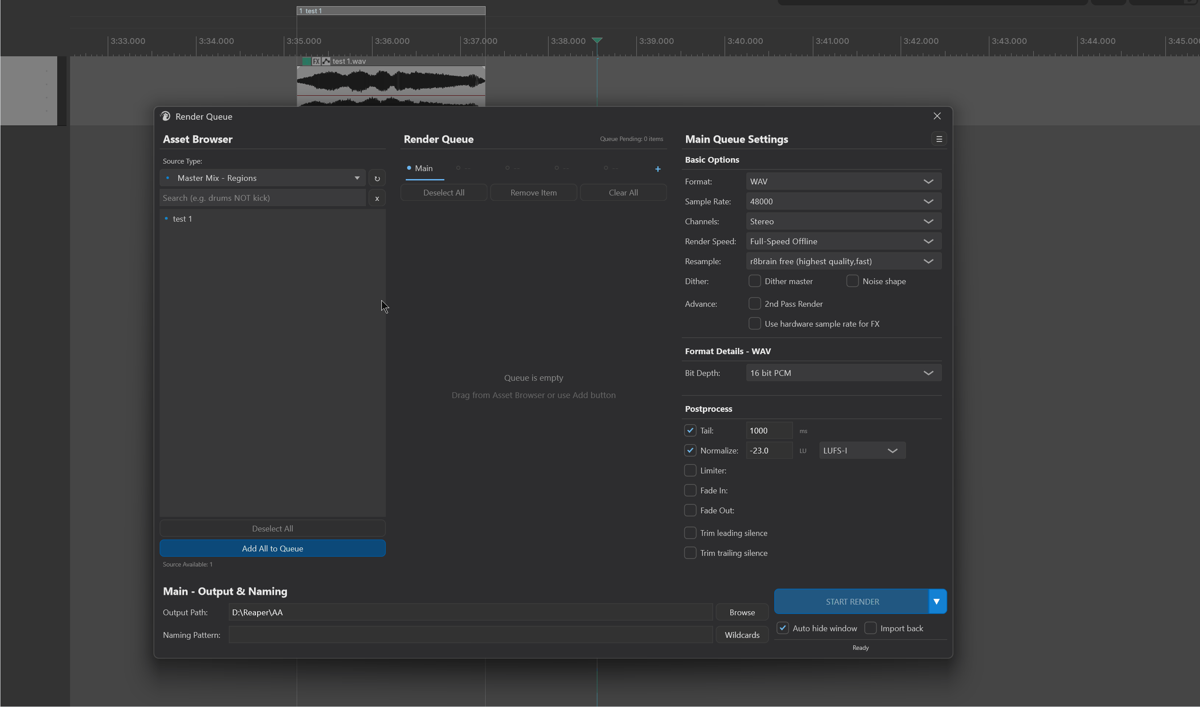Viewport: 1200px width, 707px height.
Task: Uncheck Auto hide window
Action: (783, 629)
